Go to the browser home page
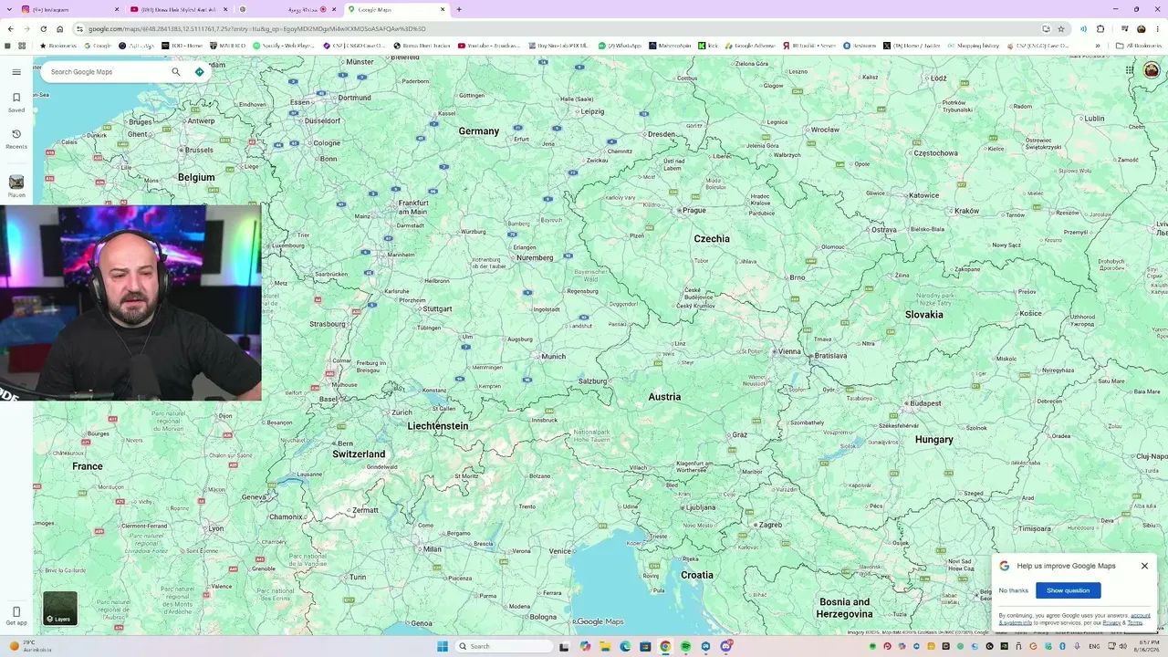The height and width of the screenshot is (657, 1168). 60,29
